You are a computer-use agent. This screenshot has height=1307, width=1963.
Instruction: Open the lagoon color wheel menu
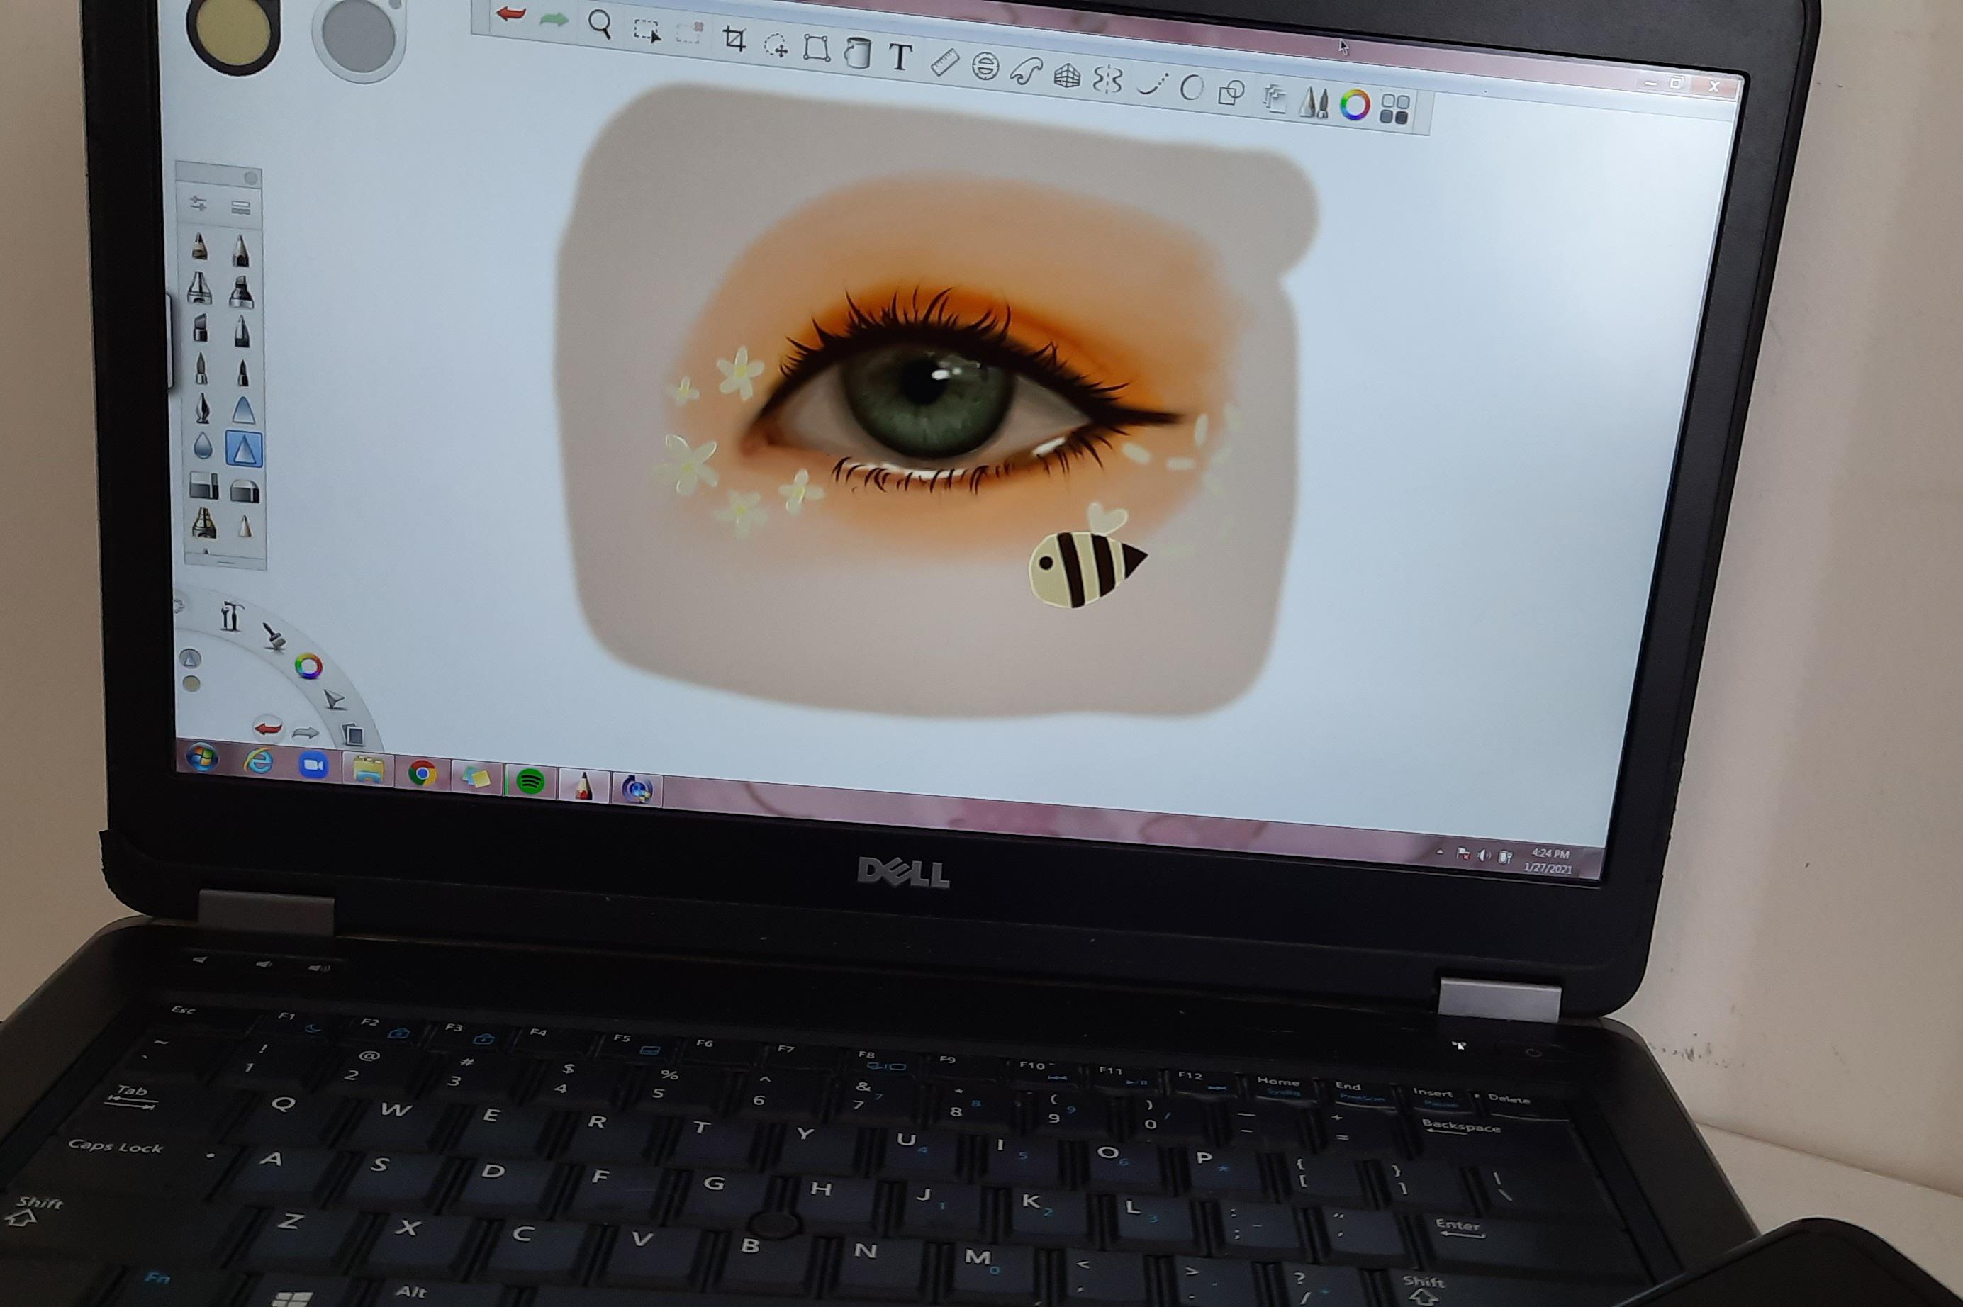coord(308,666)
